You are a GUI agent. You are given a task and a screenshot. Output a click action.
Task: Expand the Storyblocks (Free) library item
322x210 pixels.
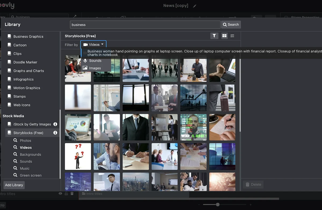pos(28,133)
